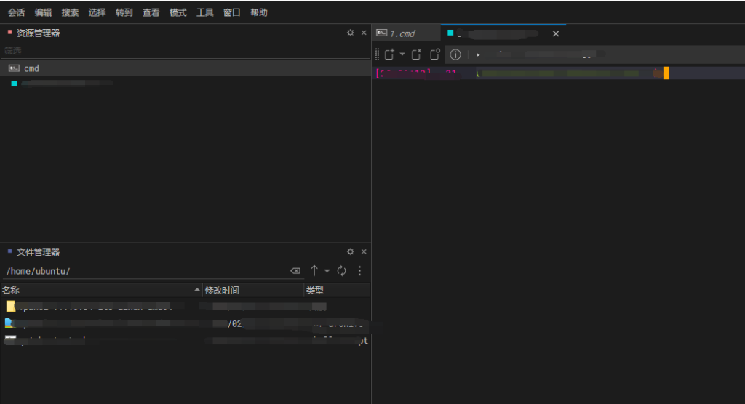The height and width of the screenshot is (404, 745).
Task: Expand dropdown beside the up-directory arrow
Action: point(327,271)
